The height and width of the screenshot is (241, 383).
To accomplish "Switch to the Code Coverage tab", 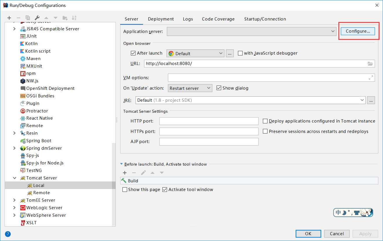I will pyautogui.click(x=218, y=19).
